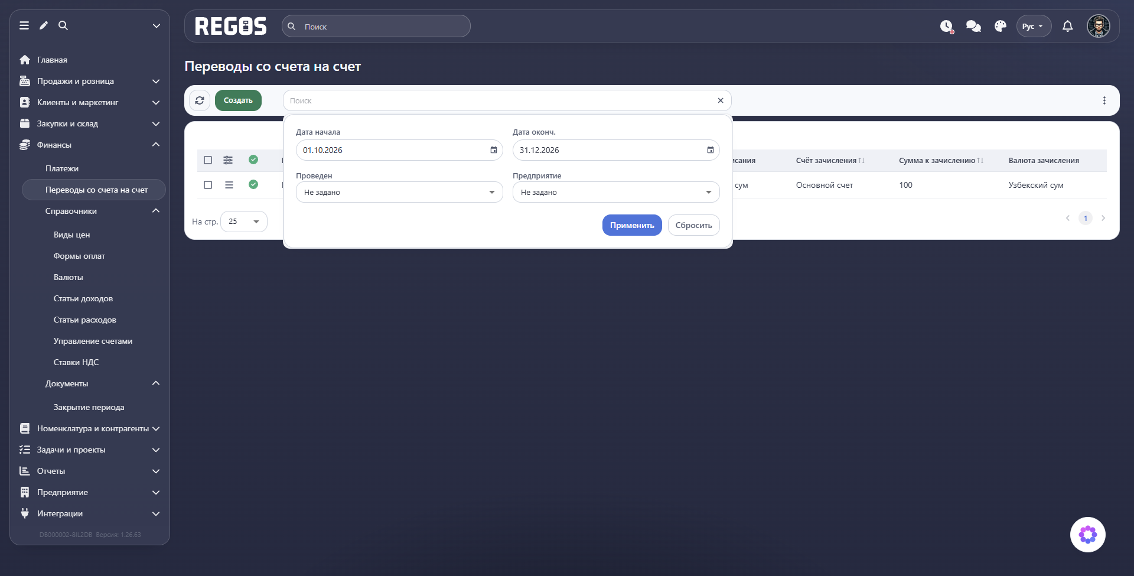Open the theme palette icon
1134x576 pixels.
click(x=1001, y=26)
